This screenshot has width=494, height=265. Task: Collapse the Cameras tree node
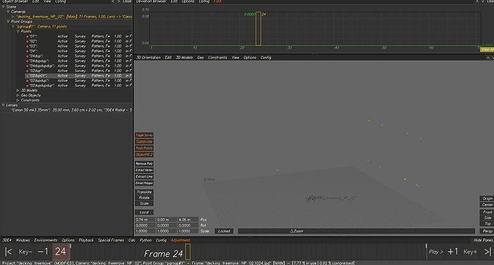point(8,11)
